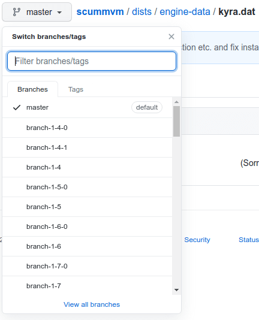Screen dimensions: 259x320
Task: Click the default badge next to master
Action: pyautogui.click(x=147, y=107)
